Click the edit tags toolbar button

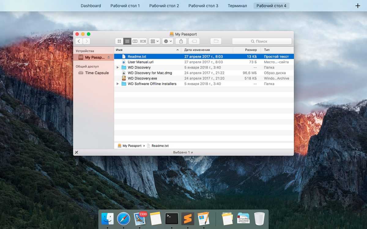[x=194, y=41]
